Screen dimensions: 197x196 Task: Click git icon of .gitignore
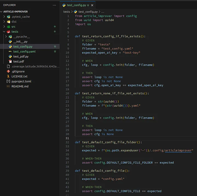8,71
